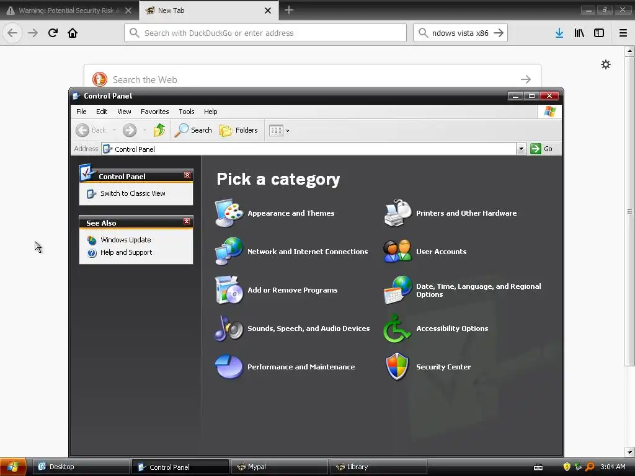
Task: Open Security Center shield icon
Action: pos(397,367)
